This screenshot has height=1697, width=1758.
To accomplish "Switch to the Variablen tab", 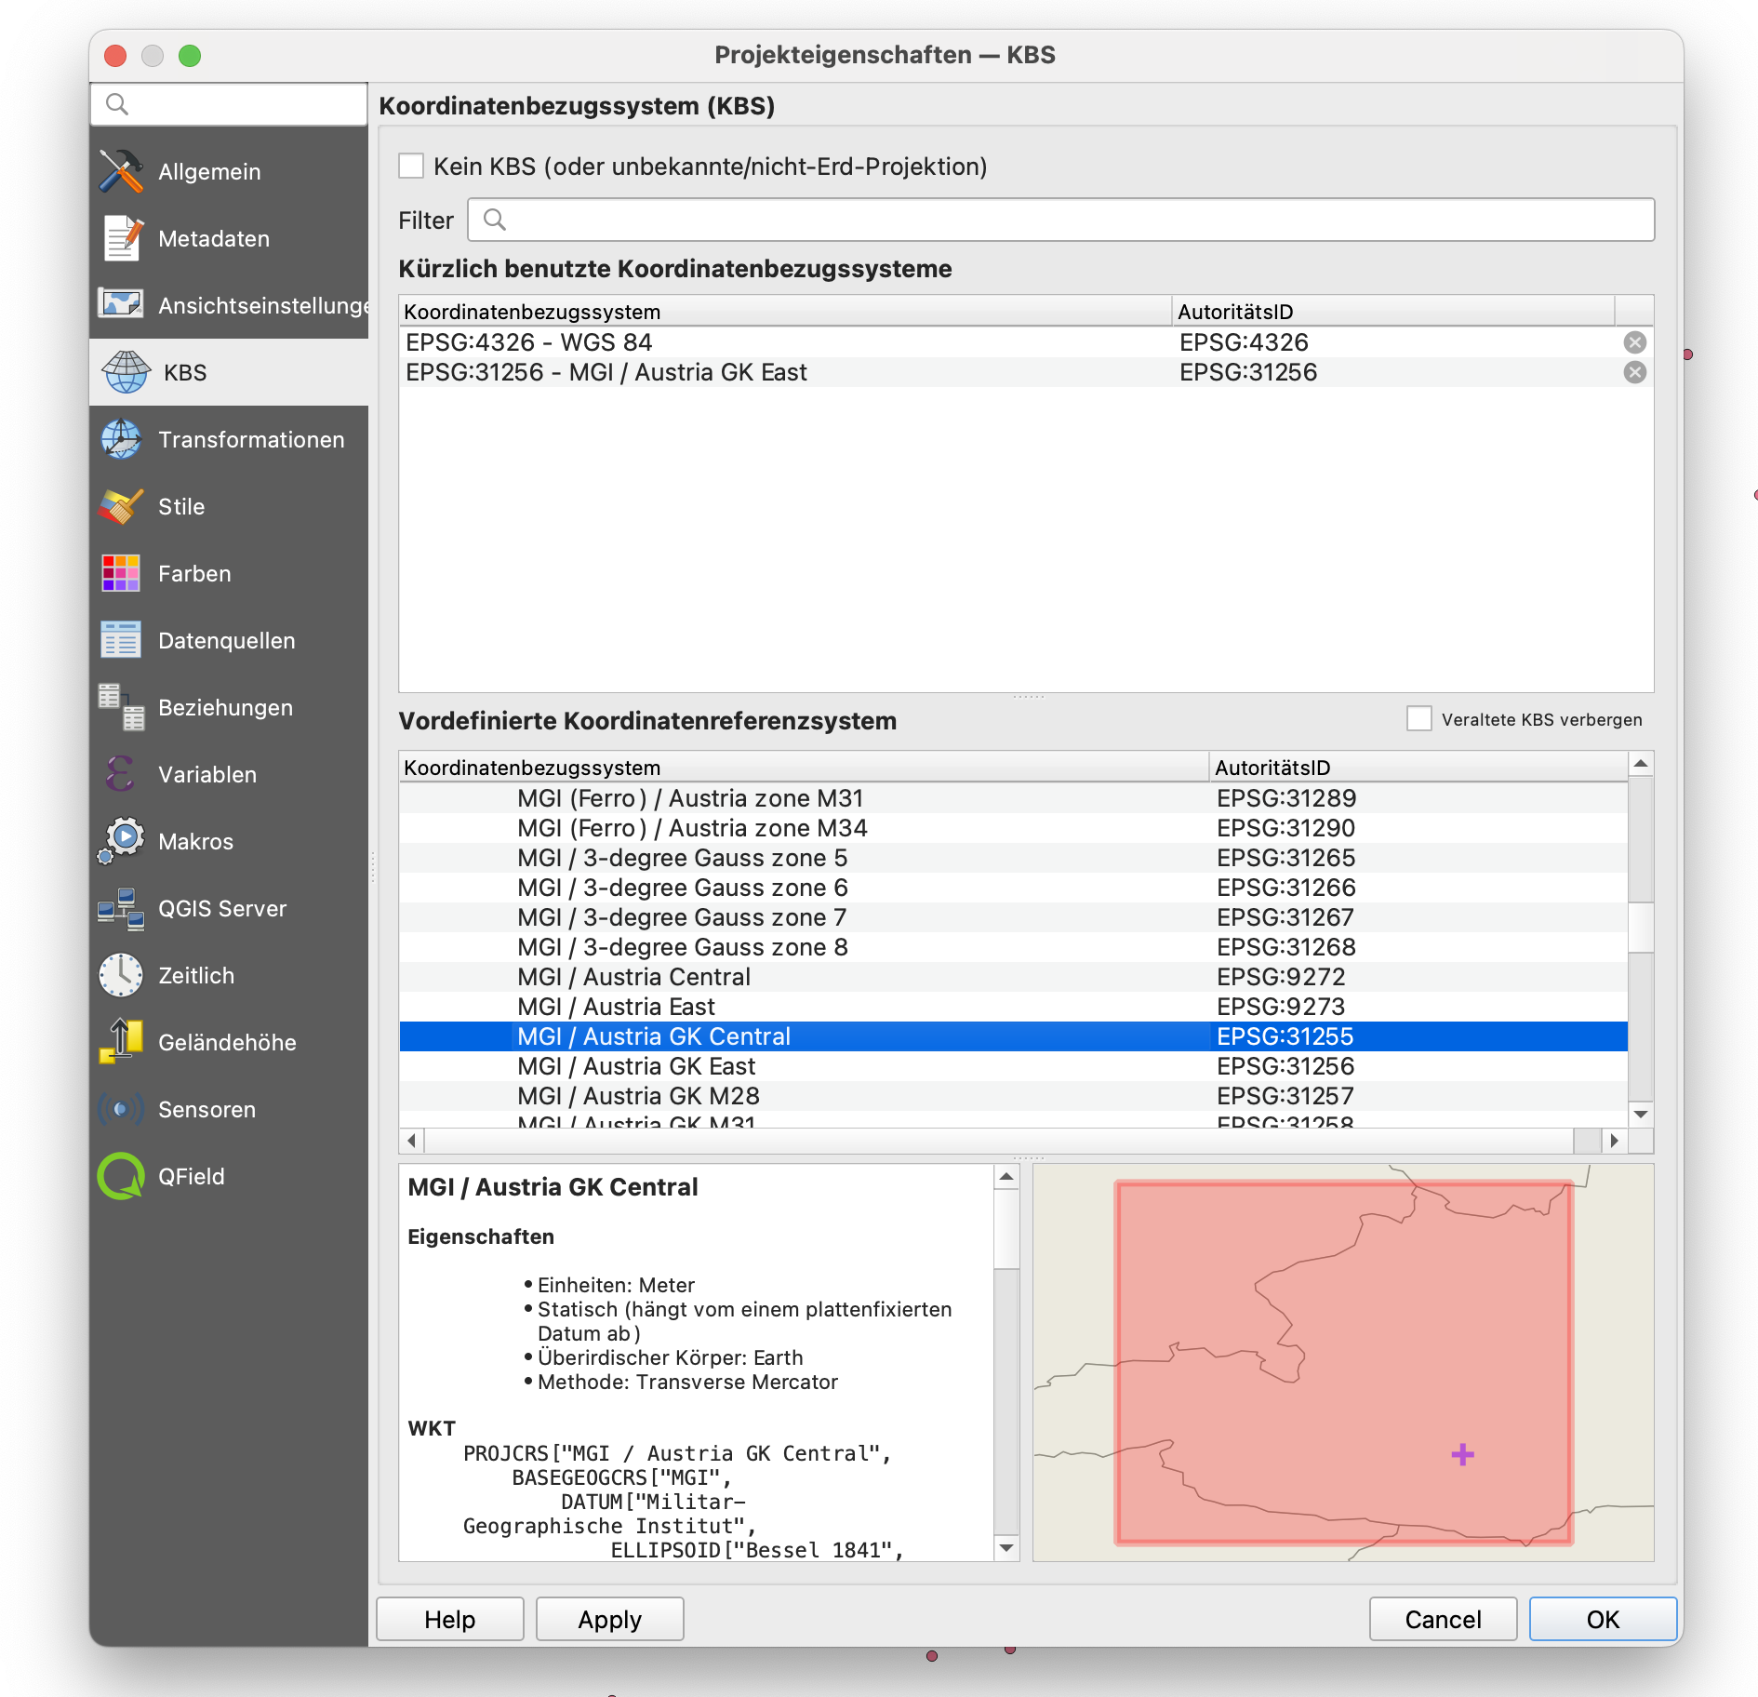I will click(229, 774).
